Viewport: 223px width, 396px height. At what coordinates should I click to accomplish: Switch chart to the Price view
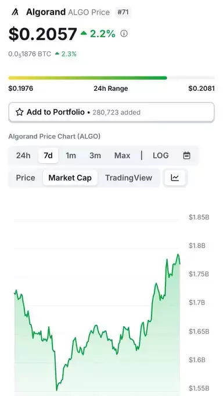point(26,178)
